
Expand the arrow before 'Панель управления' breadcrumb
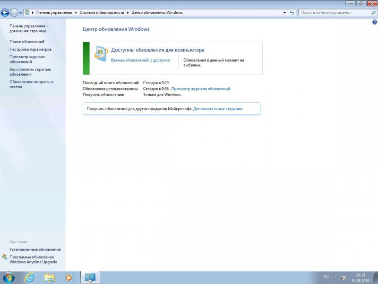click(33, 13)
